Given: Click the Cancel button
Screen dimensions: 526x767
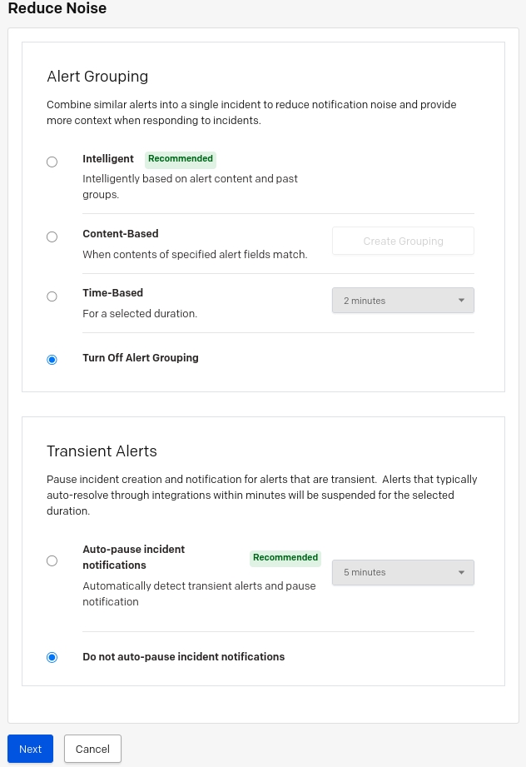Looking at the screenshot, I should [x=92, y=749].
